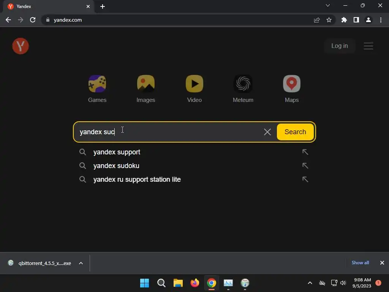Open the notification badge in tray
This screenshot has height=292, width=389.
[x=378, y=283]
